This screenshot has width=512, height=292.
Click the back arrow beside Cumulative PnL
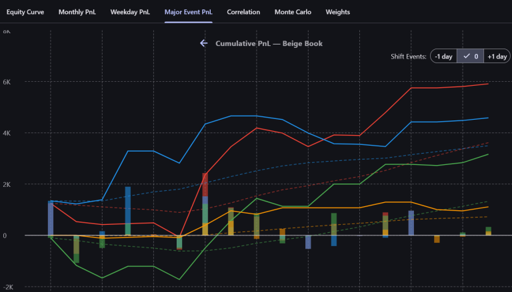tap(204, 43)
